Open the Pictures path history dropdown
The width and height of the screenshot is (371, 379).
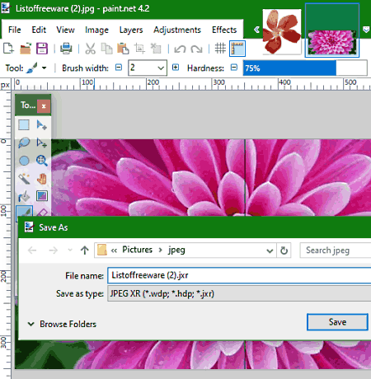270,250
